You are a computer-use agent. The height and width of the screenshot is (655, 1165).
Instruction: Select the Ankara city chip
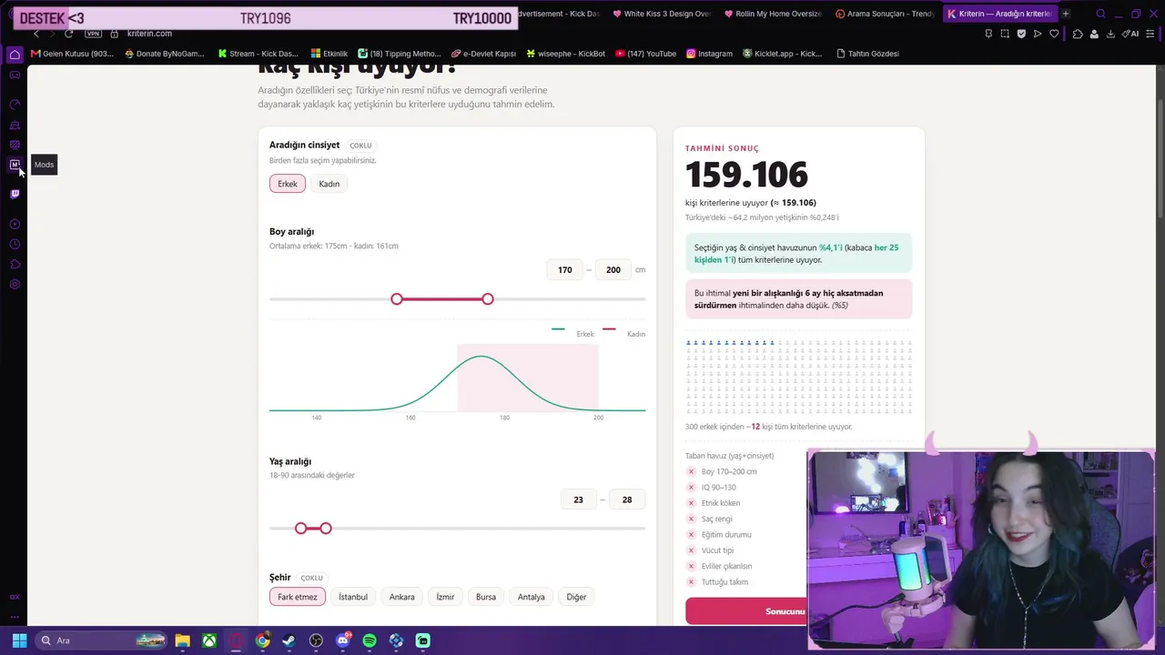point(402,597)
